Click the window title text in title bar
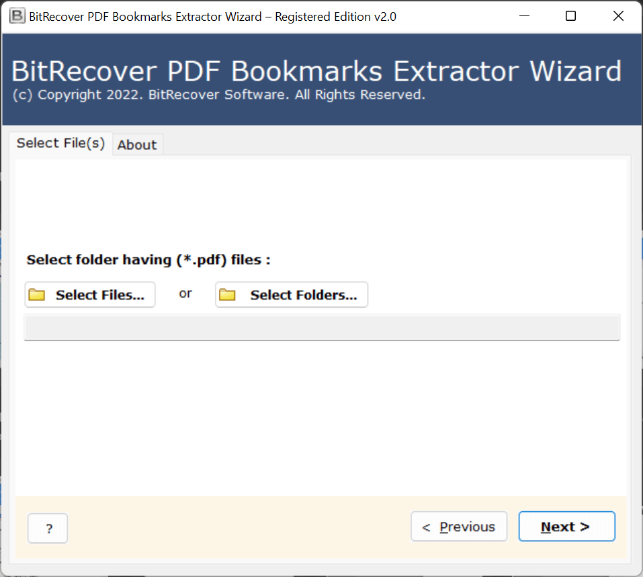This screenshot has width=643, height=577. point(212,16)
